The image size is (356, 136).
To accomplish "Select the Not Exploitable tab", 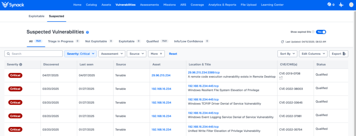I will 99,42.
